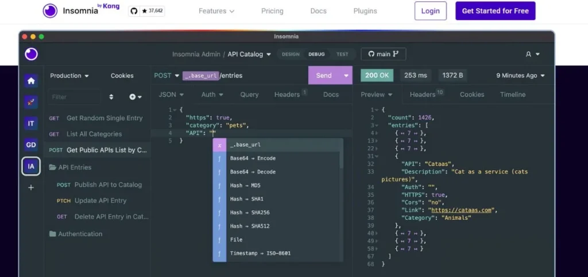The image size is (588, 277).
Task: Select the GD workspace icon
Action: pyautogui.click(x=31, y=145)
